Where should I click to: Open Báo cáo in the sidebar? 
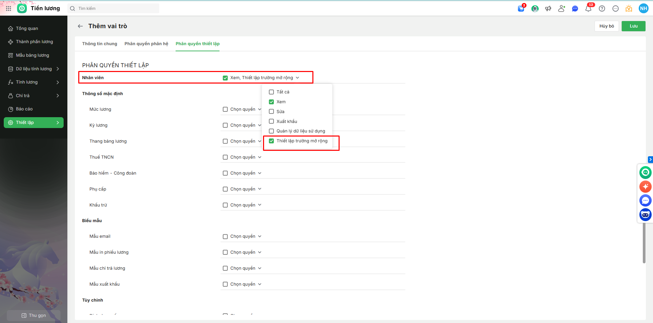[x=34, y=109]
